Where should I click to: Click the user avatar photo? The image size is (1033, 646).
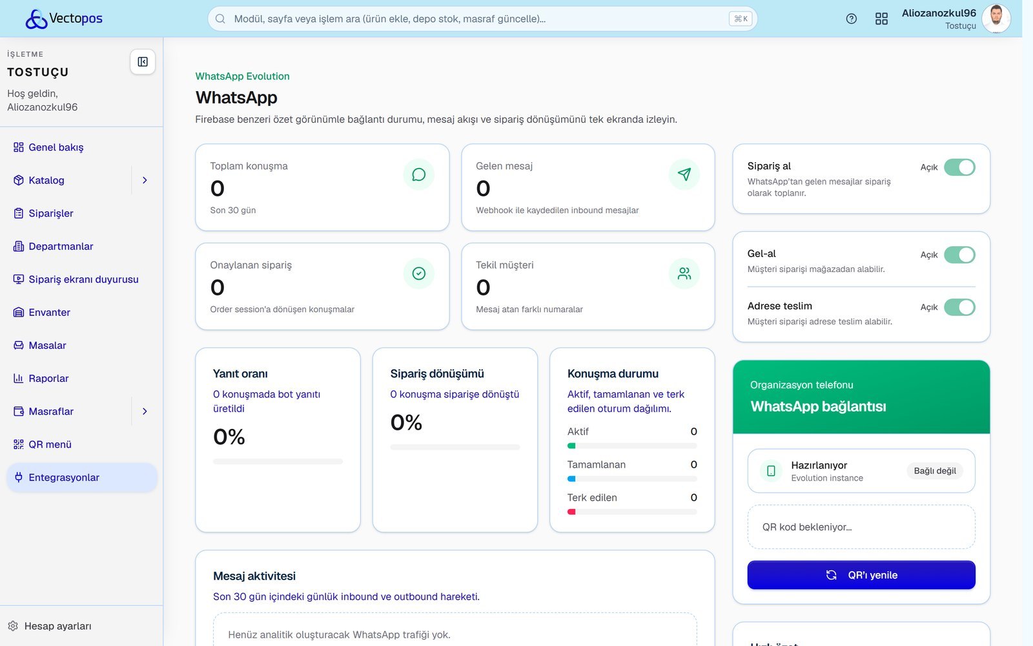[x=996, y=19]
